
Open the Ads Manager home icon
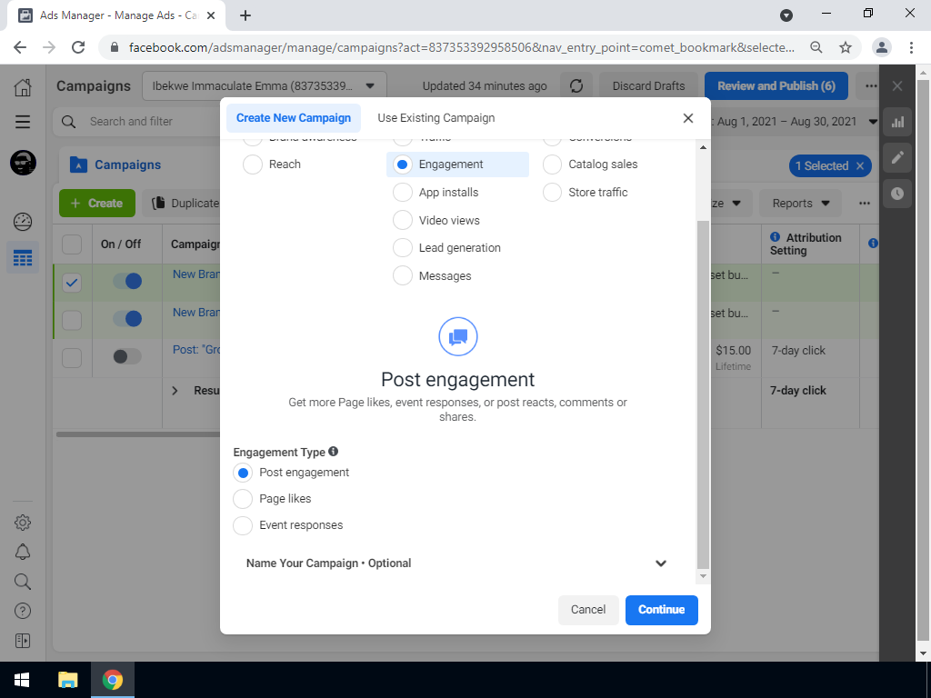(23, 86)
